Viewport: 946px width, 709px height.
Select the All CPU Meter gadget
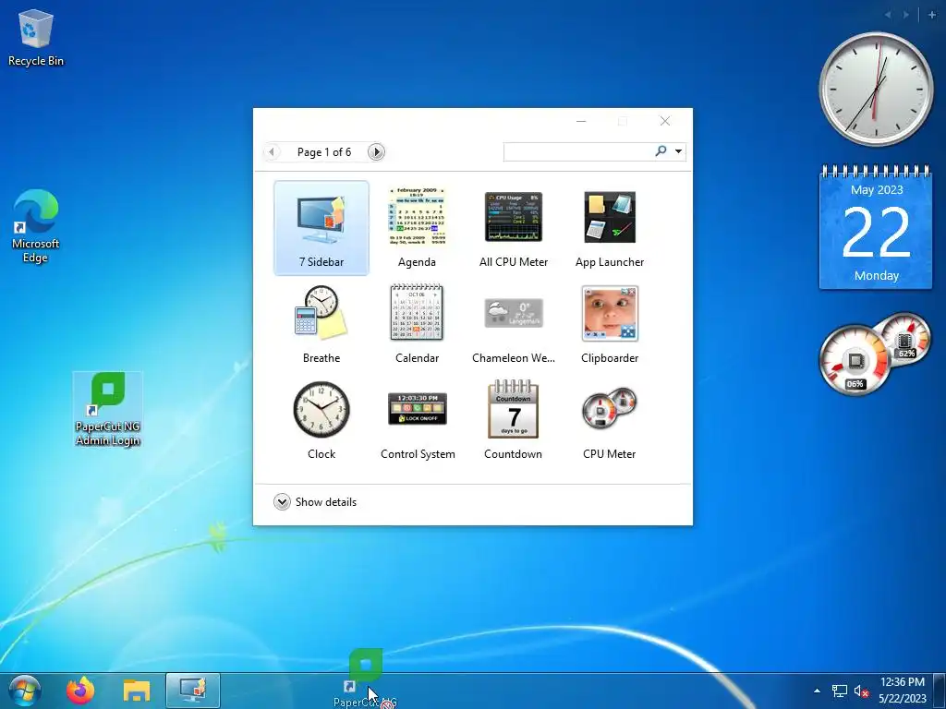[514, 228]
